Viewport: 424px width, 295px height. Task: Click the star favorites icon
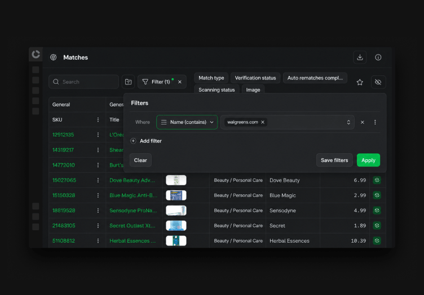point(360,82)
